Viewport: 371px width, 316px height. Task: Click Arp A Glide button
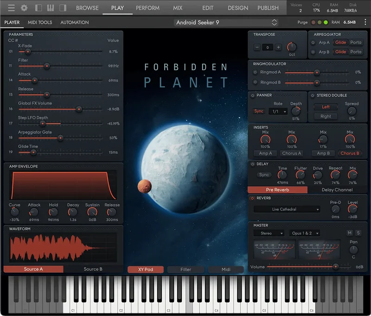340,42
